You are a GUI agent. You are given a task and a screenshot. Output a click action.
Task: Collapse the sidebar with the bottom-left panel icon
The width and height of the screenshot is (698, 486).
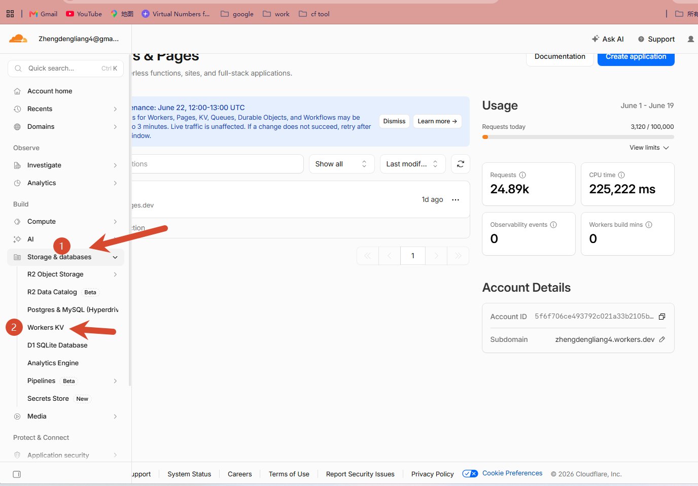[x=17, y=474]
